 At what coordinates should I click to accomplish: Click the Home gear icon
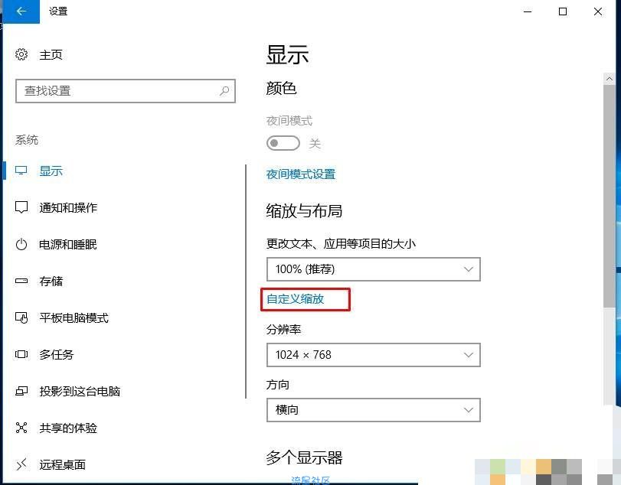pyautogui.click(x=21, y=54)
